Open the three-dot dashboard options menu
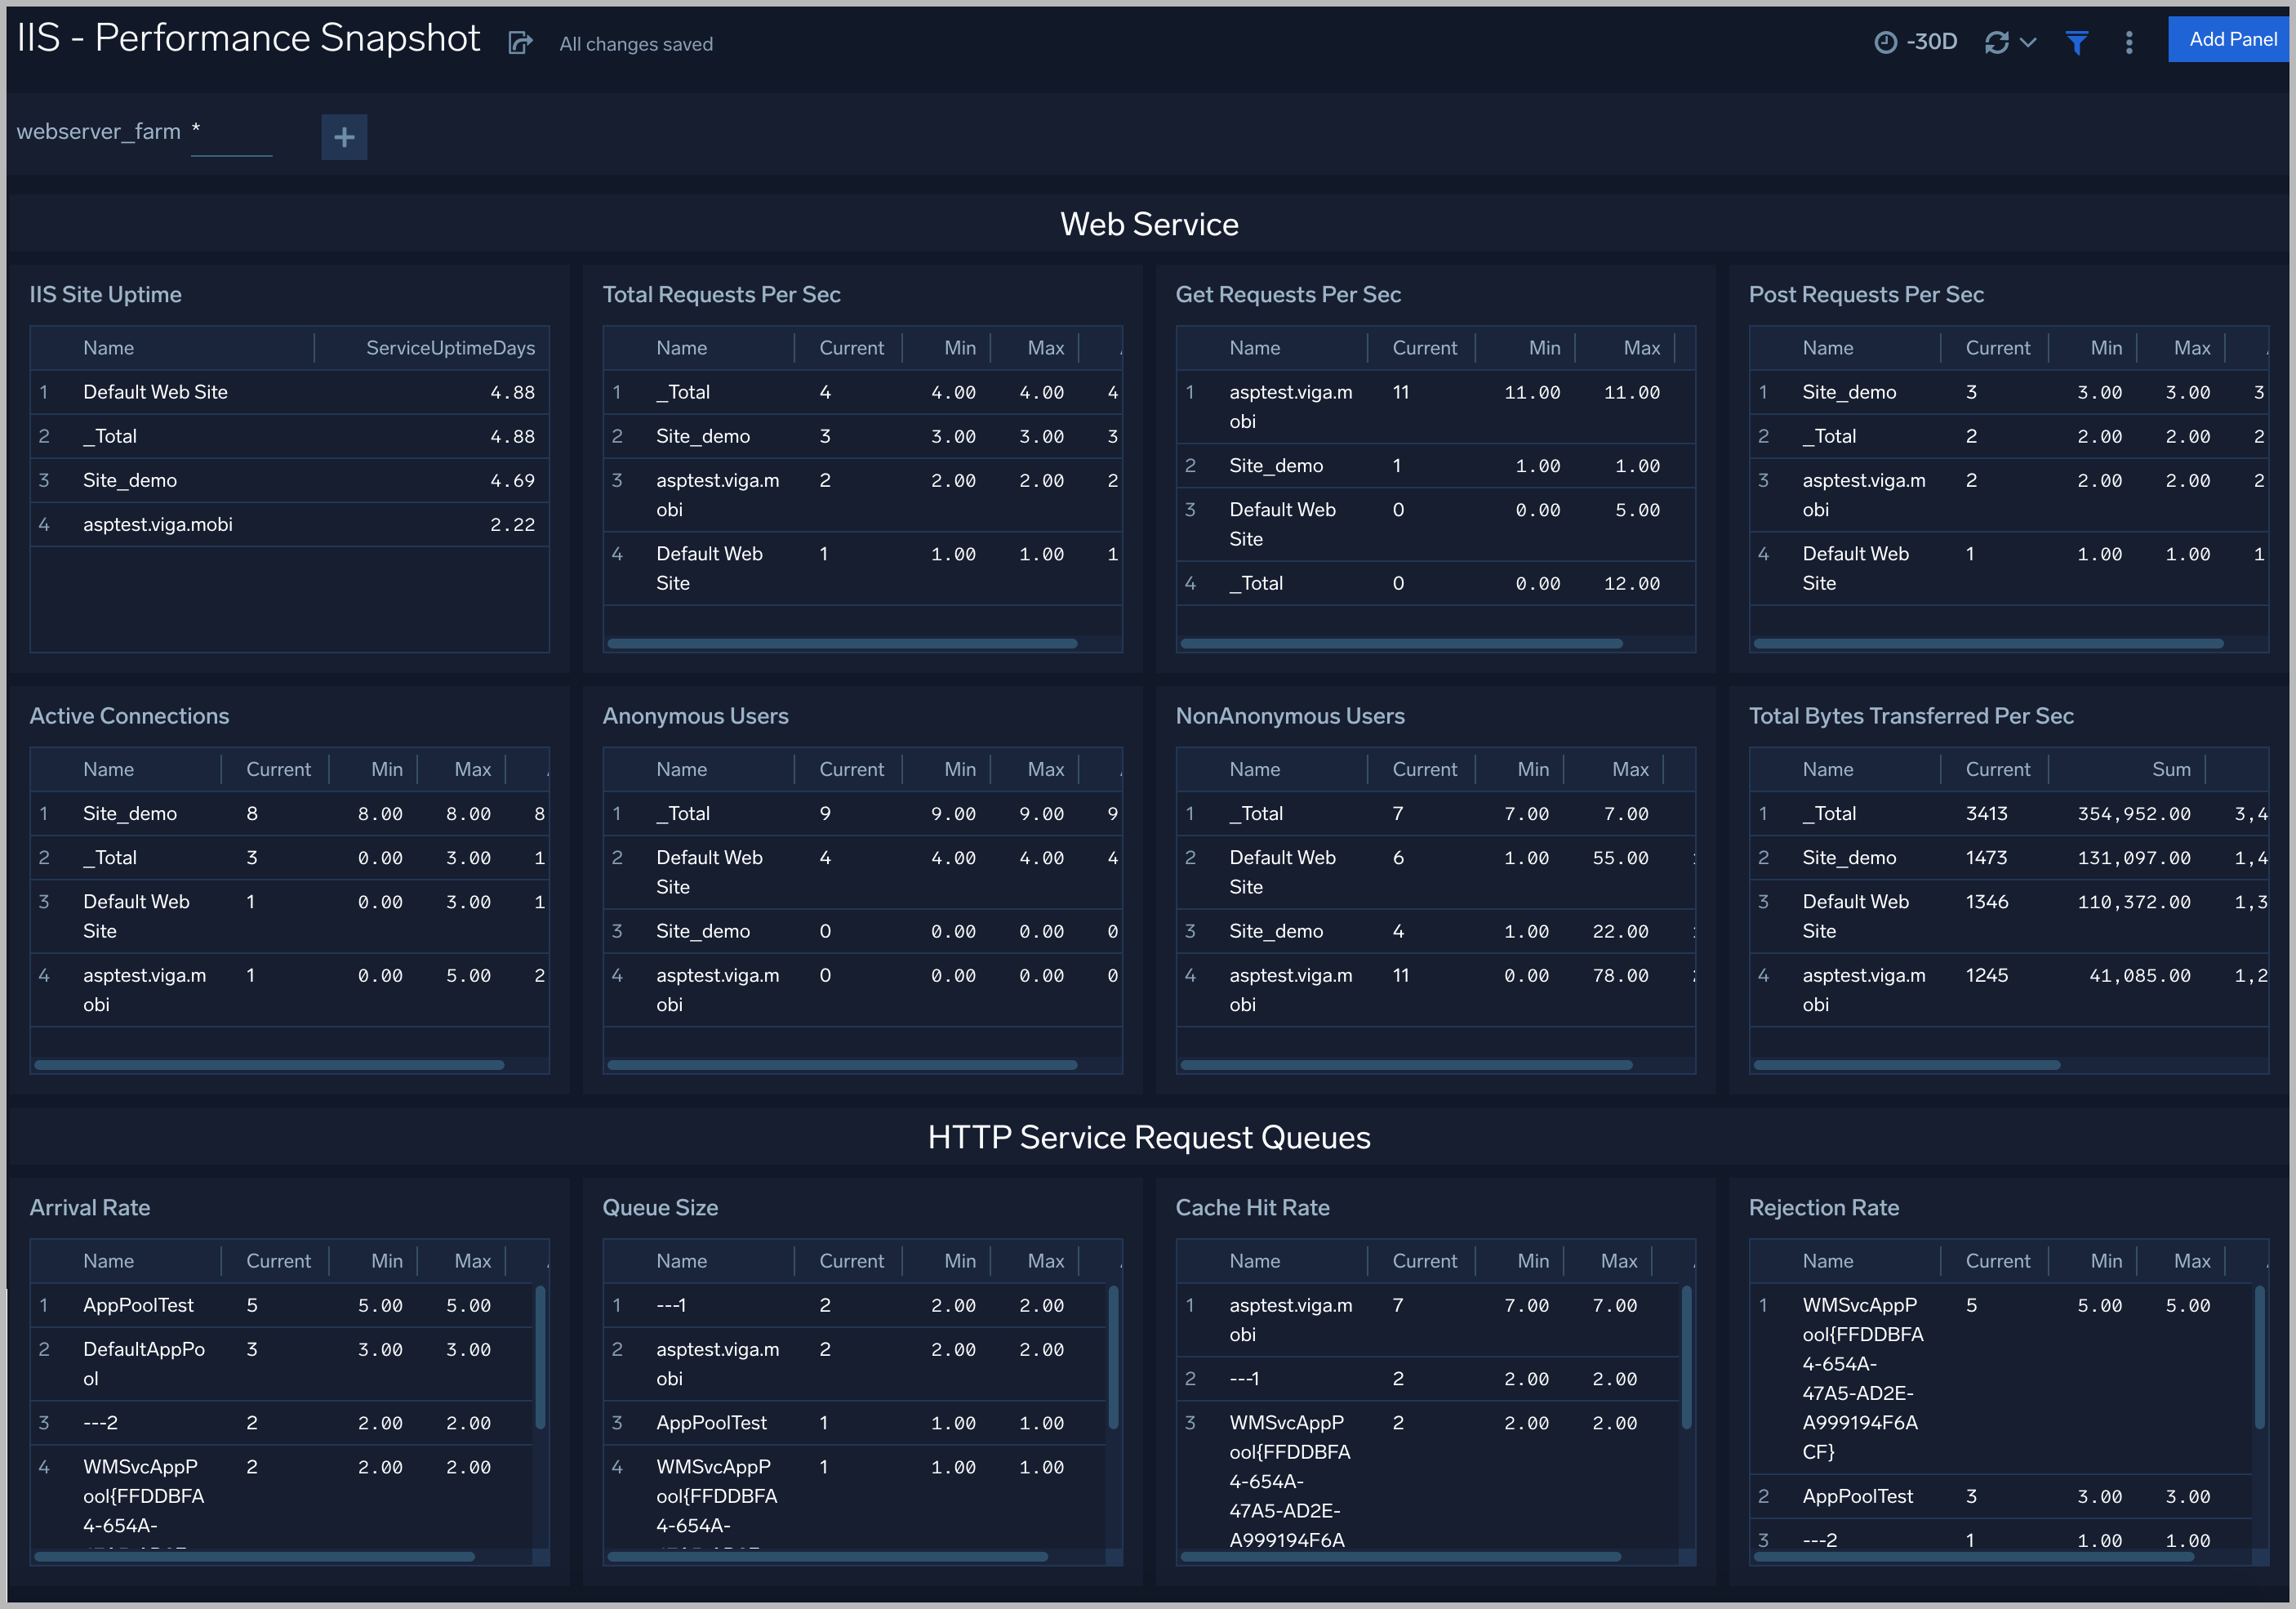Viewport: 2296px width, 1609px height. click(x=2129, y=42)
